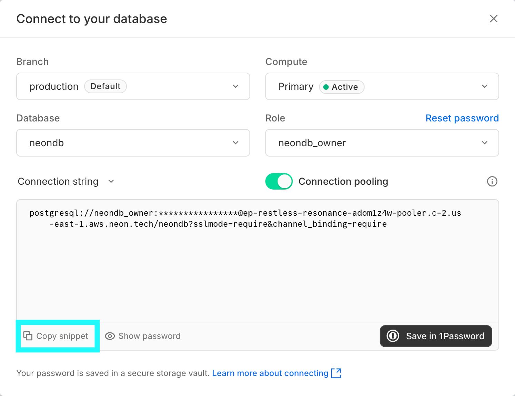Close the Connect to your database dialog
This screenshot has height=396, width=515.
pos(494,19)
